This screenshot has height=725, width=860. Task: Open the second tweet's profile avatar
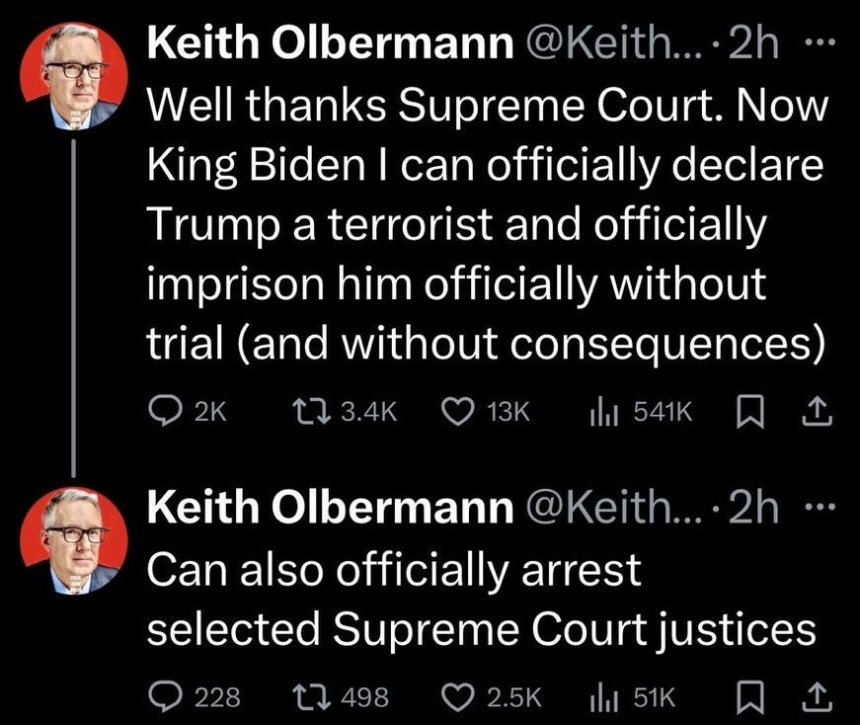tap(74, 540)
